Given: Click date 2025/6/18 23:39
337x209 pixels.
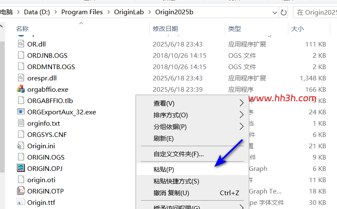Looking at the screenshot, I should coord(178,89).
